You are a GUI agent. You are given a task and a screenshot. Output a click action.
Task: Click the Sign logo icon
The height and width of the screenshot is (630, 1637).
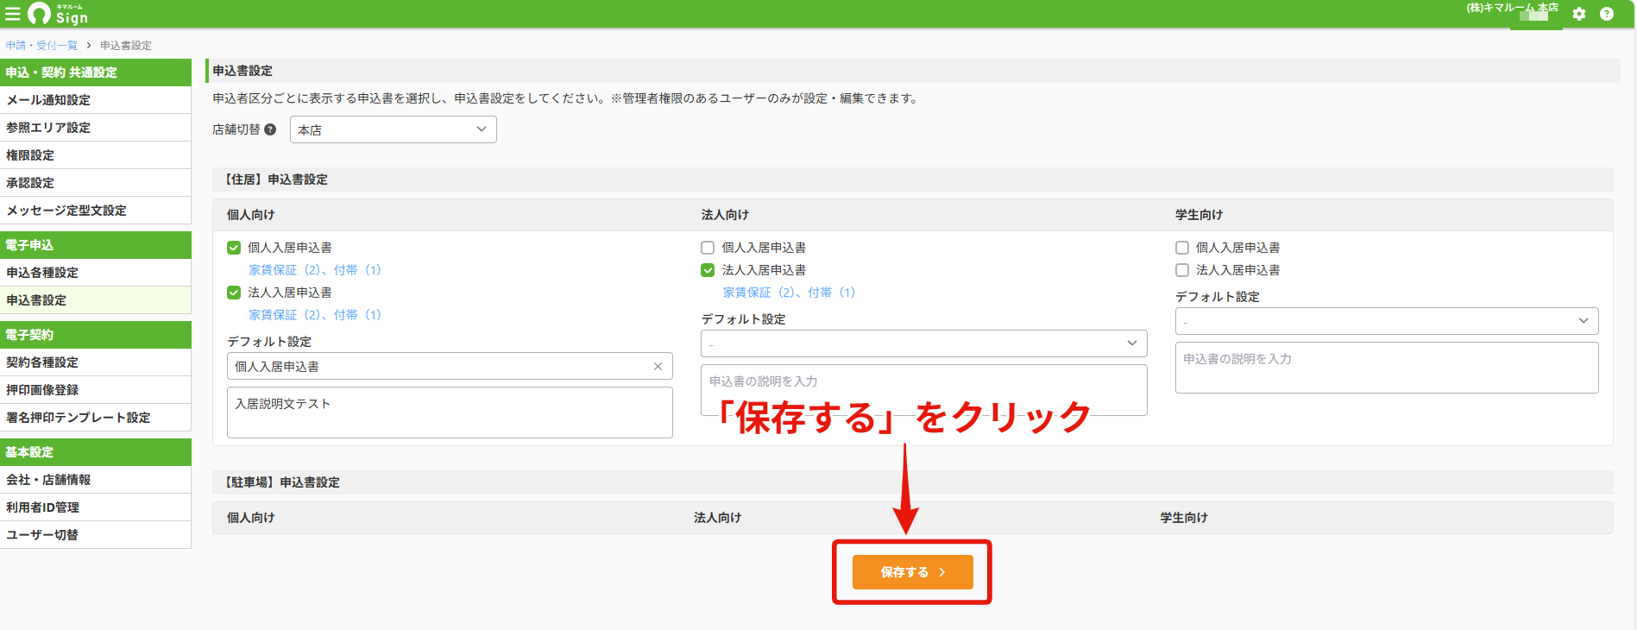coord(39,14)
